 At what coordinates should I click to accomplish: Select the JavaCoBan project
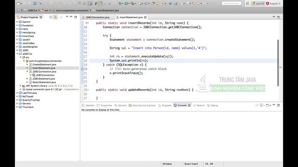28,43
